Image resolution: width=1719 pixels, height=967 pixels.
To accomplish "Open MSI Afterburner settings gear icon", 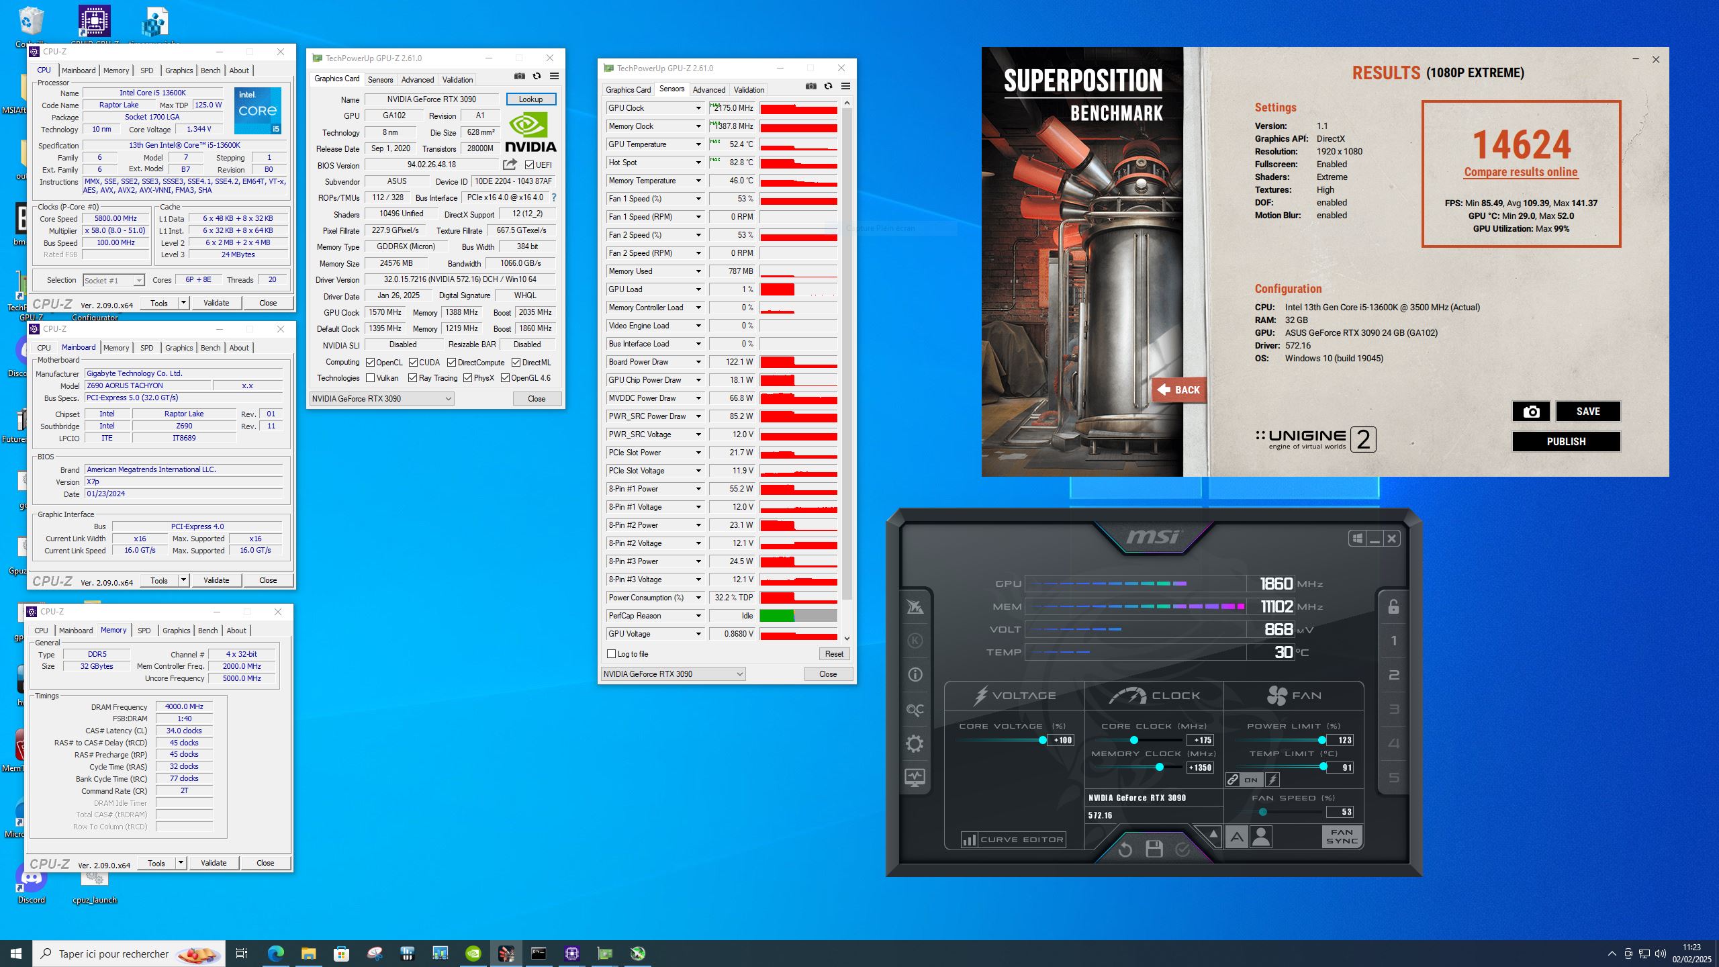I will 915,743.
